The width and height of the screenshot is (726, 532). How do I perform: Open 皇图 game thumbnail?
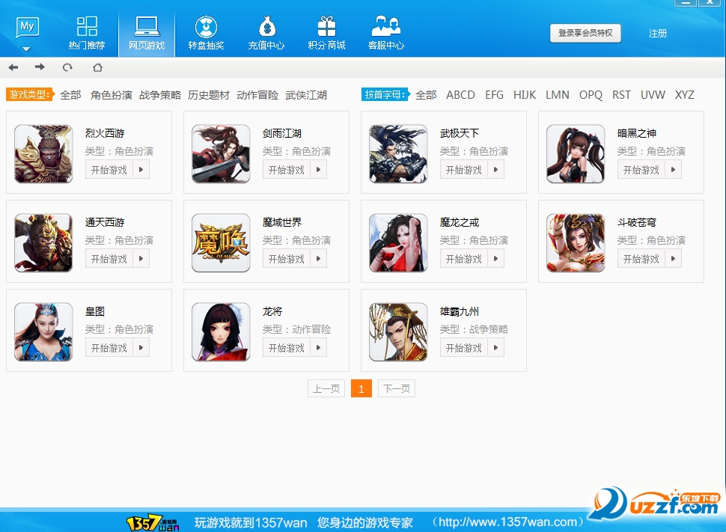(x=43, y=332)
